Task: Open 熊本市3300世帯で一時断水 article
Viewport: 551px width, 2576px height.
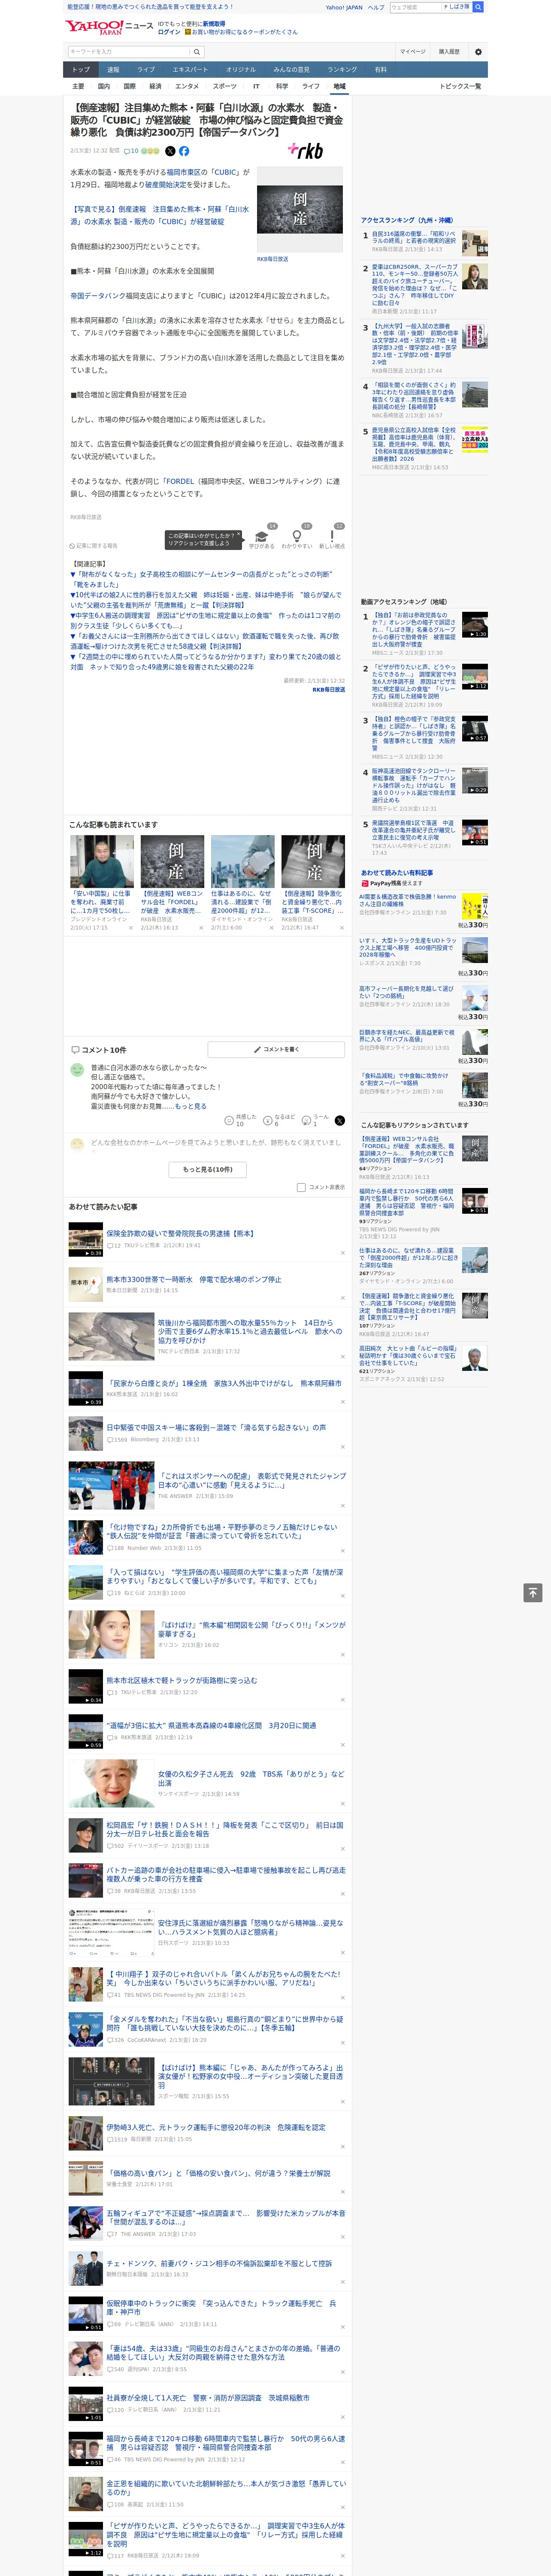Action: (x=194, y=1279)
